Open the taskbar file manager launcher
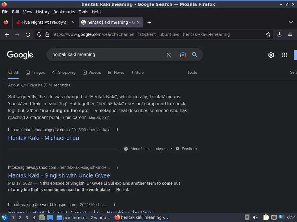The image size is (297, 222). 42,217
